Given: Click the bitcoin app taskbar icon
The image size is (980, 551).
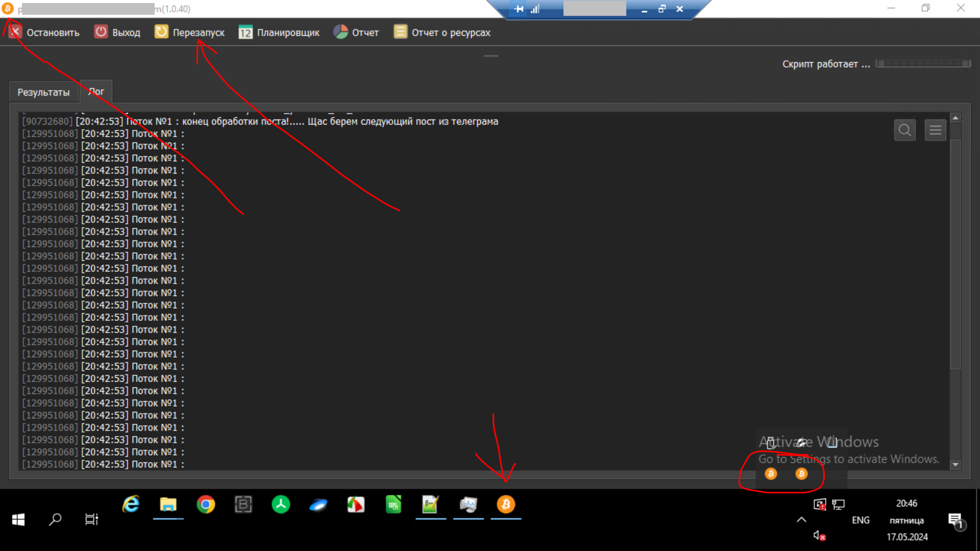Looking at the screenshot, I should point(506,505).
